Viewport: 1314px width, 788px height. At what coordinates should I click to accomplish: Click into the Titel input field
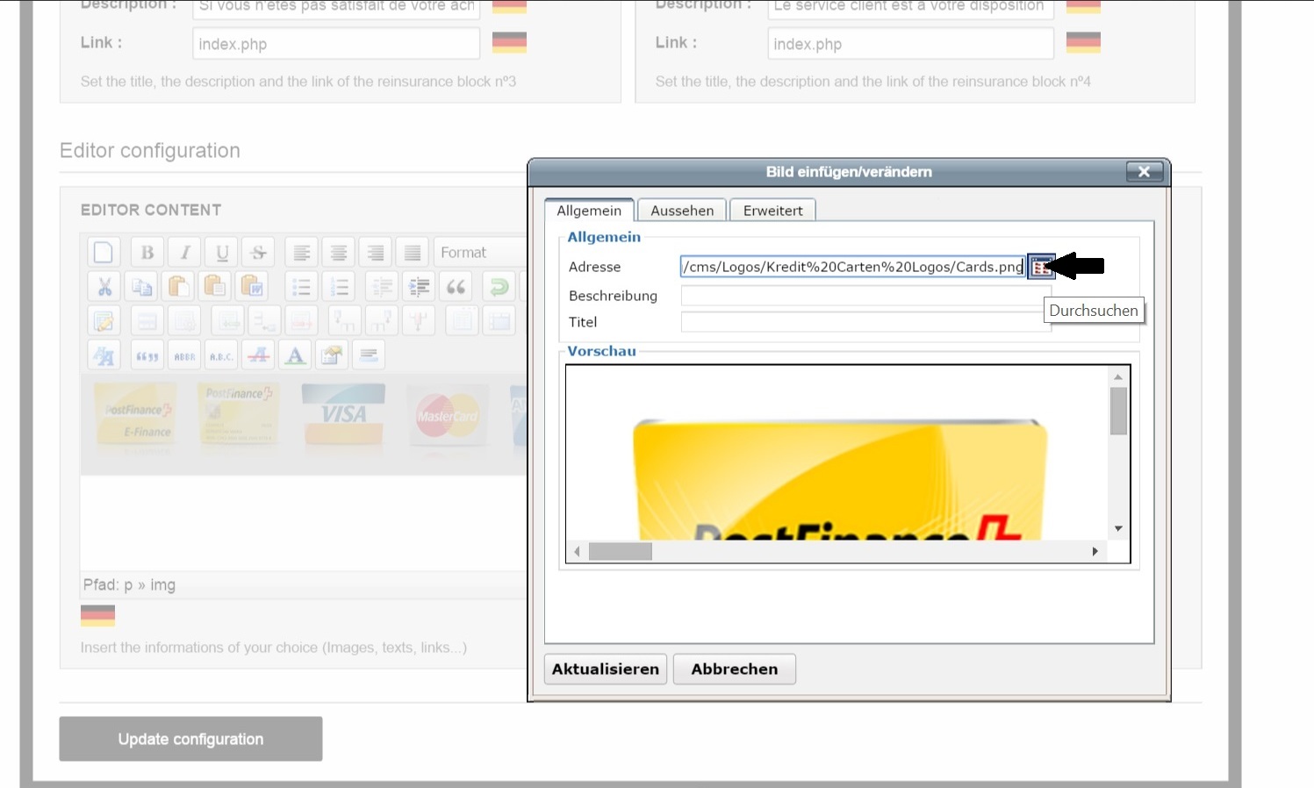pos(865,322)
